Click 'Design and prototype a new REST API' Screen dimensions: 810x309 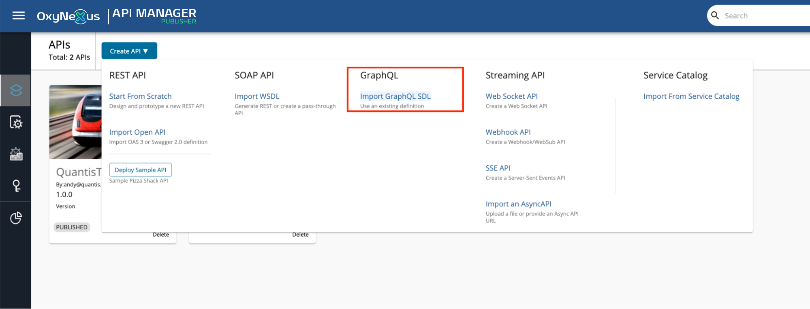[156, 106]
